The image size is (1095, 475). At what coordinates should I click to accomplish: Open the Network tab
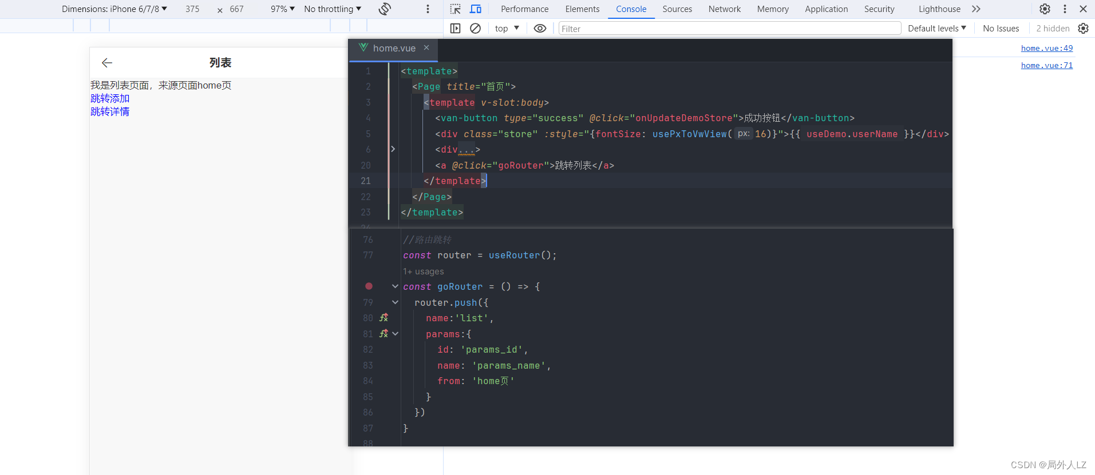pos(725,9)
